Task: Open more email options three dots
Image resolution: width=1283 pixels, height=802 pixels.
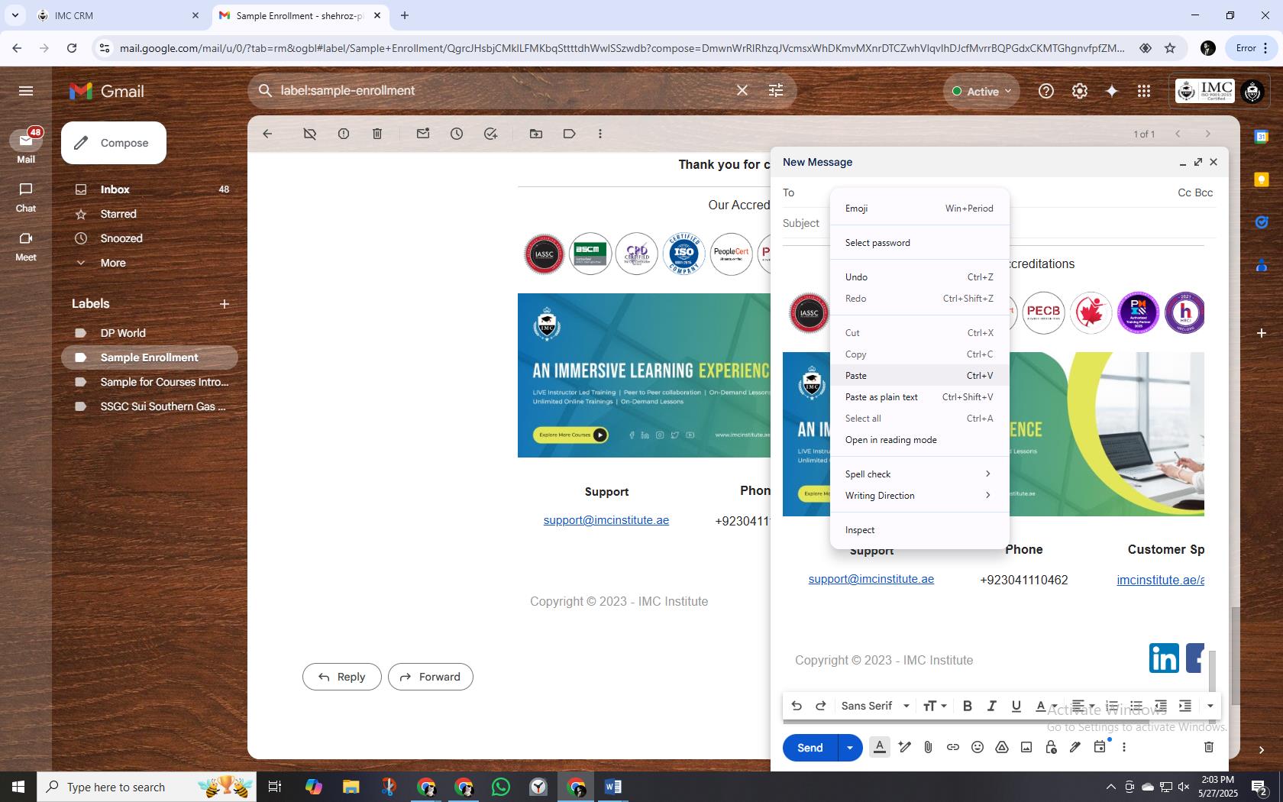Action: [600, 134]
